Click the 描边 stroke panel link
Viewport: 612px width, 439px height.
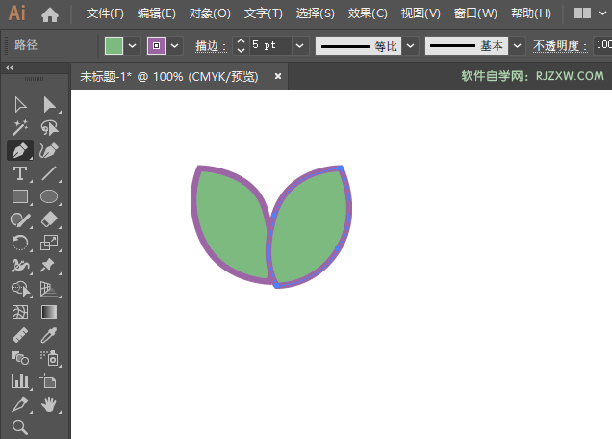coord(212,46)
